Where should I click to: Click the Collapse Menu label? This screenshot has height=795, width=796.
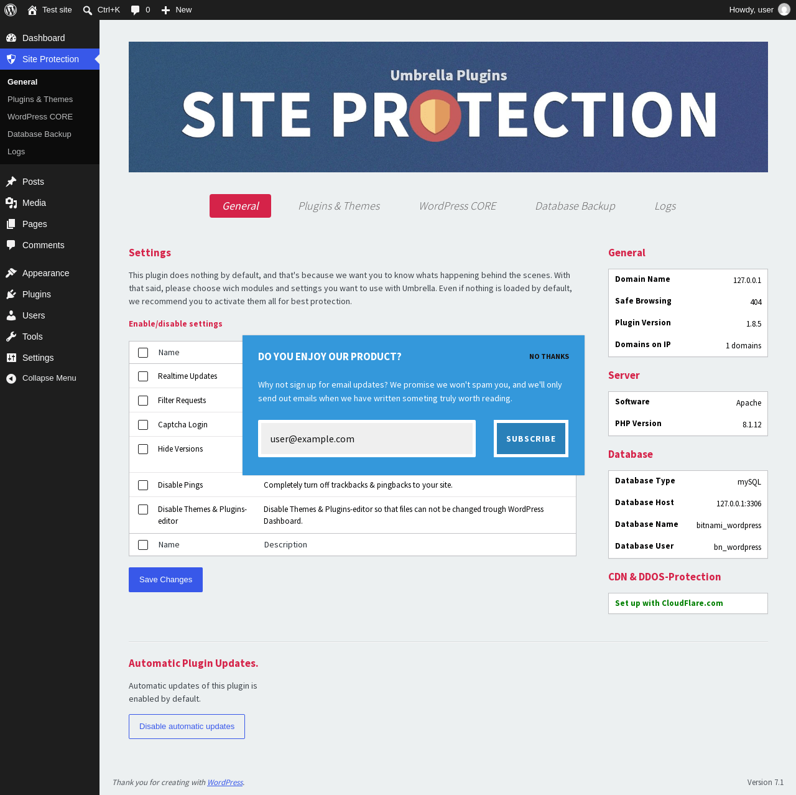(49, 378)
